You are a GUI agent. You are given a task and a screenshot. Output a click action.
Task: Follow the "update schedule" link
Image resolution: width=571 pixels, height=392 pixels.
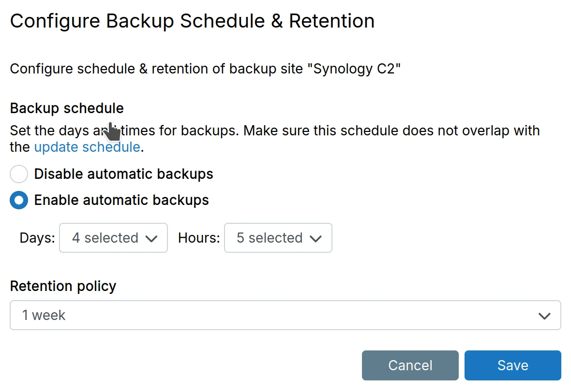click(x=87, y=147)
